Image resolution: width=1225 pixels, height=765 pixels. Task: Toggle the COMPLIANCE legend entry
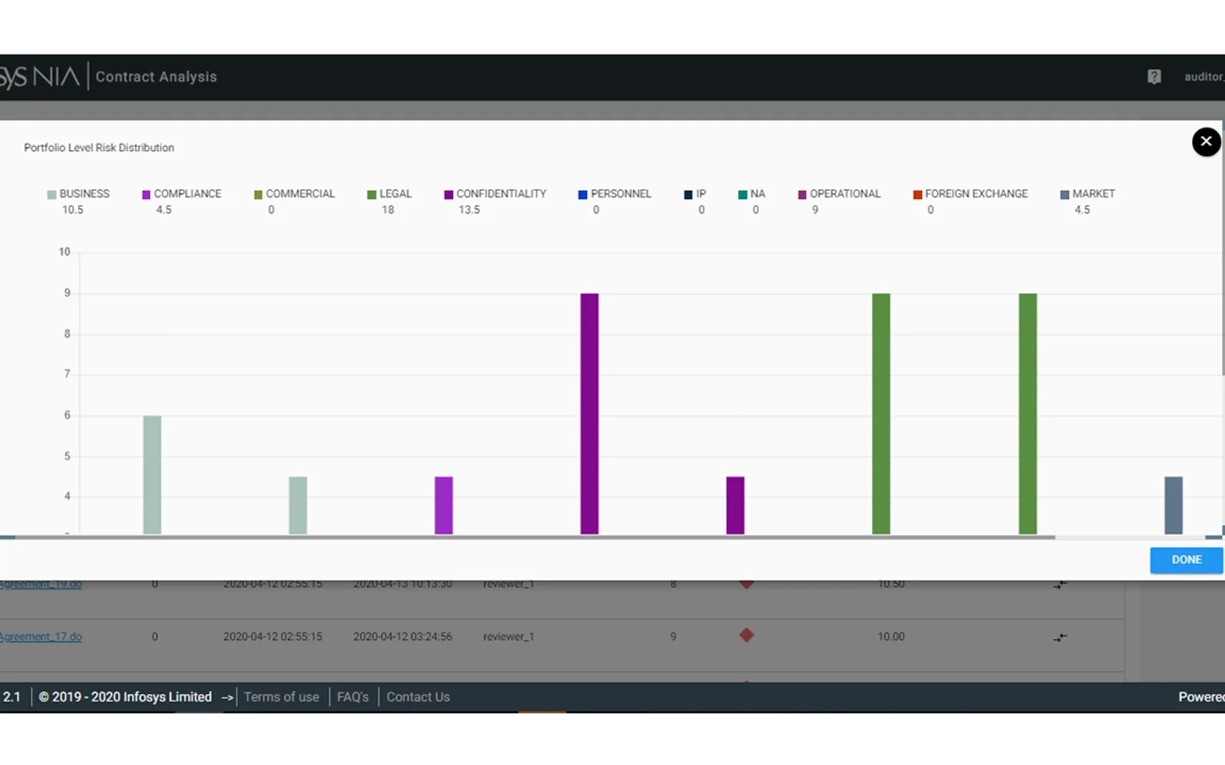[181, 194]
